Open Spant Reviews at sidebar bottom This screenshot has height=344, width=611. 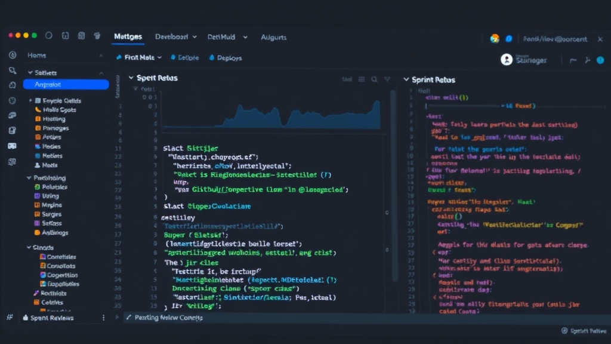[52, 318]
